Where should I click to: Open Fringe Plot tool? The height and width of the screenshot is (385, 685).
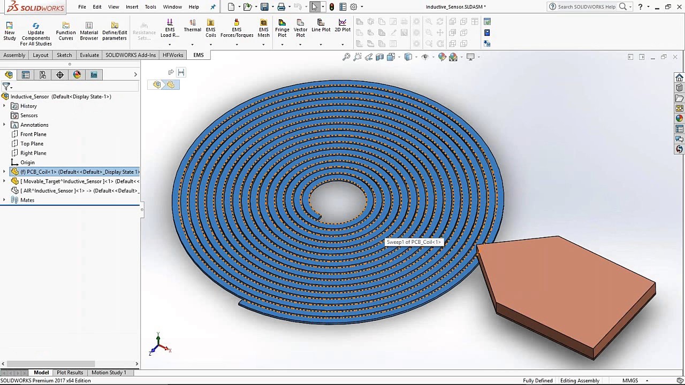[282, 29]
